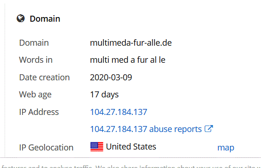This screenshot has width=261, height=168.
Task: Click the globe icon beside Domain heading
Action: point(21,18)
